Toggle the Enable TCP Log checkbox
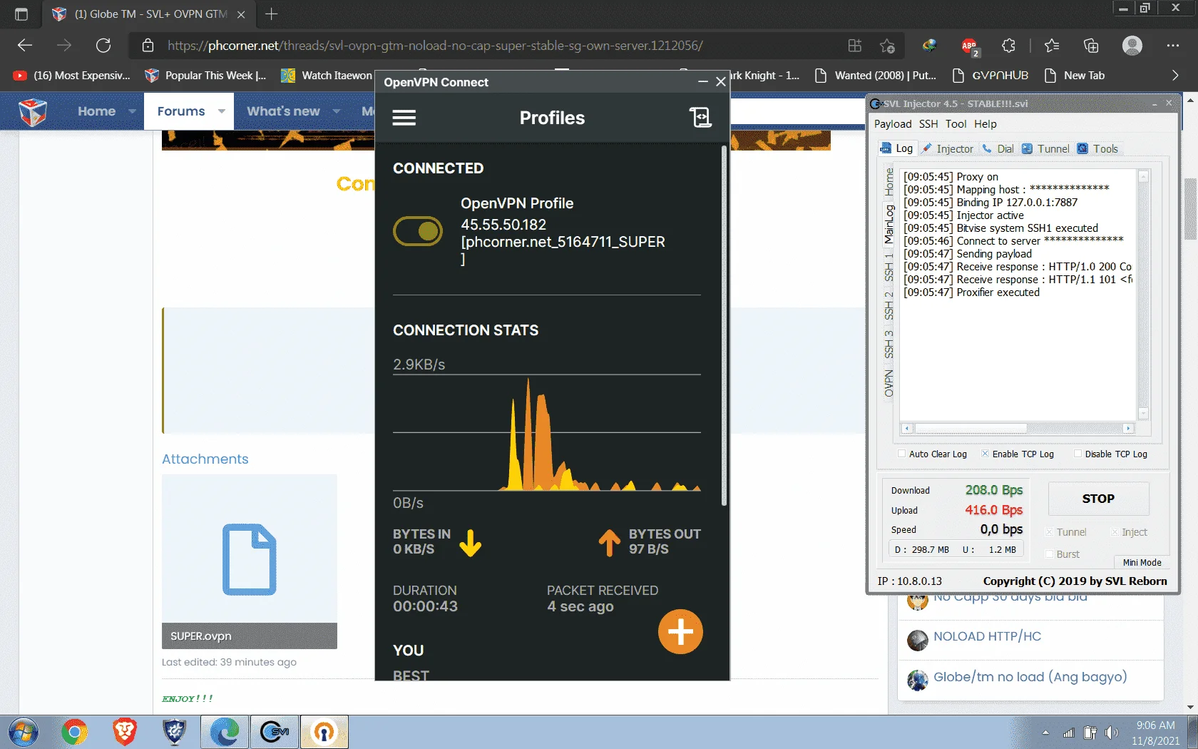Screen dimensions: 1198x749 [x=985, y=454]
